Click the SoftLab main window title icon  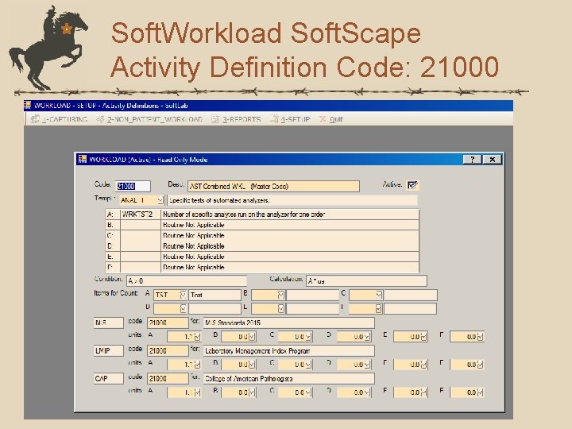coord(27,106)
